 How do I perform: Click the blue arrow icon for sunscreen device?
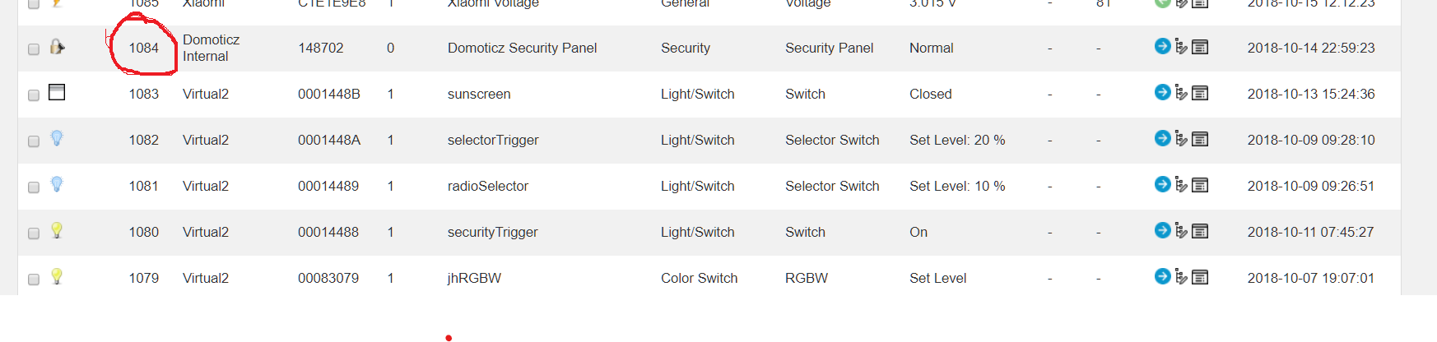point(1162,92)
